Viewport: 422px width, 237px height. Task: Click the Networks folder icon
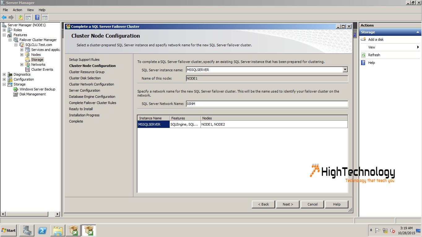[28, 64]
